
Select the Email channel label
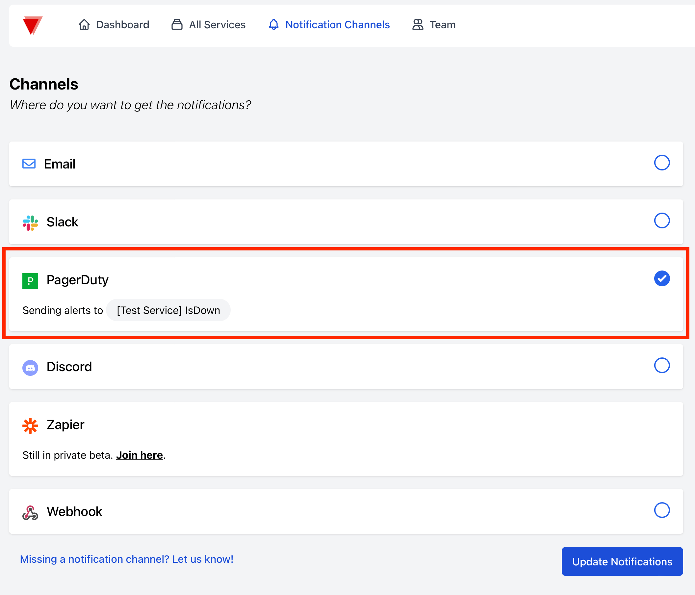tap(60, 164)
